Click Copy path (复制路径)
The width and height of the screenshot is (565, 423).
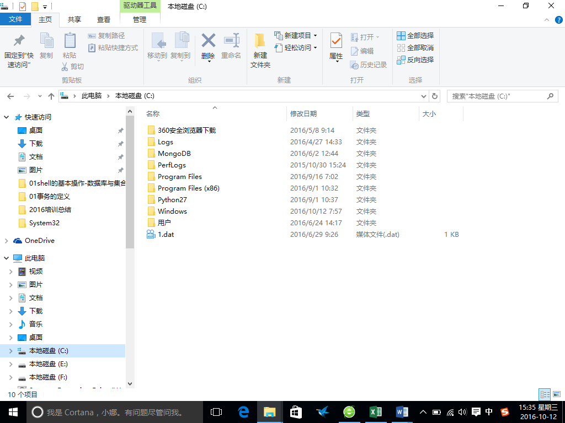106,36
